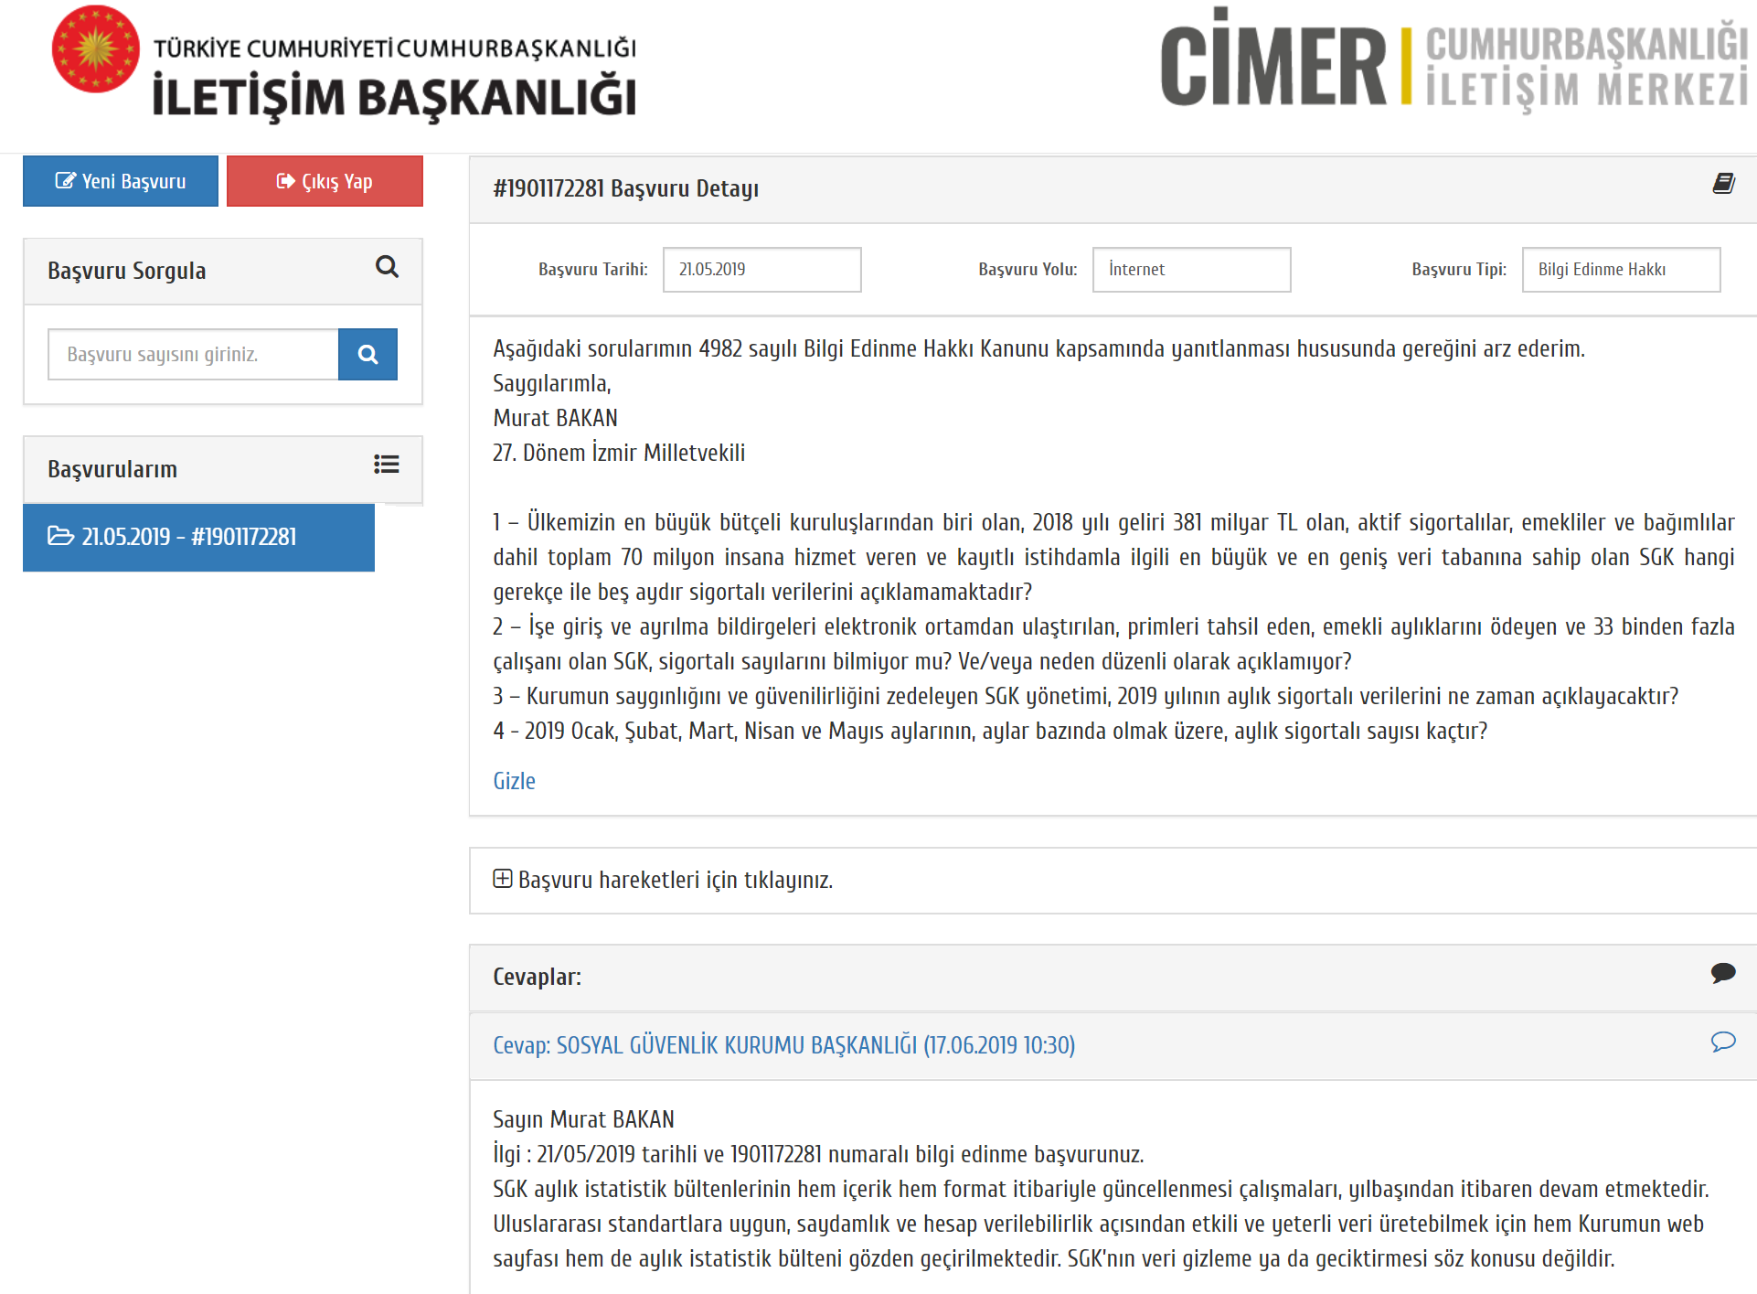1757x1294 pixels.
Task: Focus the Başvuru sayısını giriniz field
Action: (x=193, y=354)
